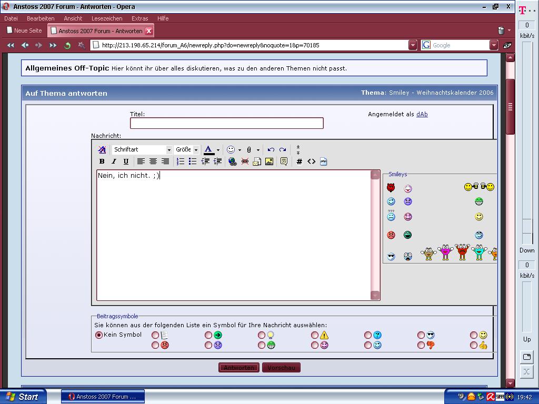This screenshot has width=539, height=404.
Task: Close the Anstoss 2007 Forum tab
Action: point(149,31)
